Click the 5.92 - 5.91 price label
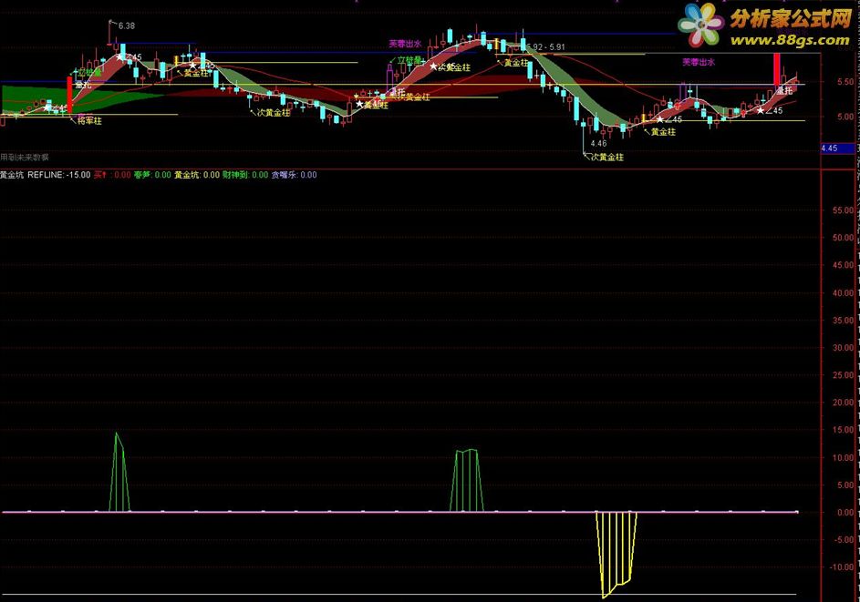The width and height of the screenshot is (860, 602). point(545,47)
